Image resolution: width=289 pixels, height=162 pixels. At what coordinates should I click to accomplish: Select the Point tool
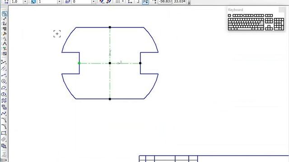(4, 62)
